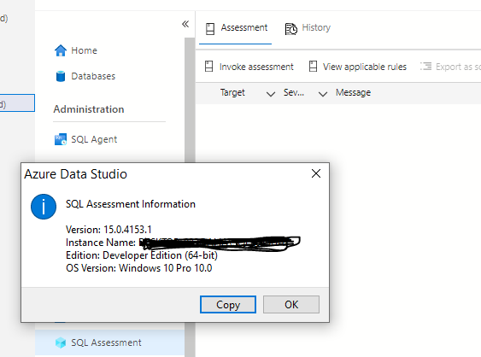The image size is (481, 357).
Task: Sort by the Message column header
Action: (x=353, y=92)
